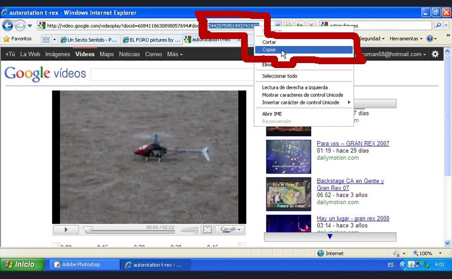452x279 pixels.
Task: Open the Herramientas toolbar menu
Action: [x=406, y=39]
